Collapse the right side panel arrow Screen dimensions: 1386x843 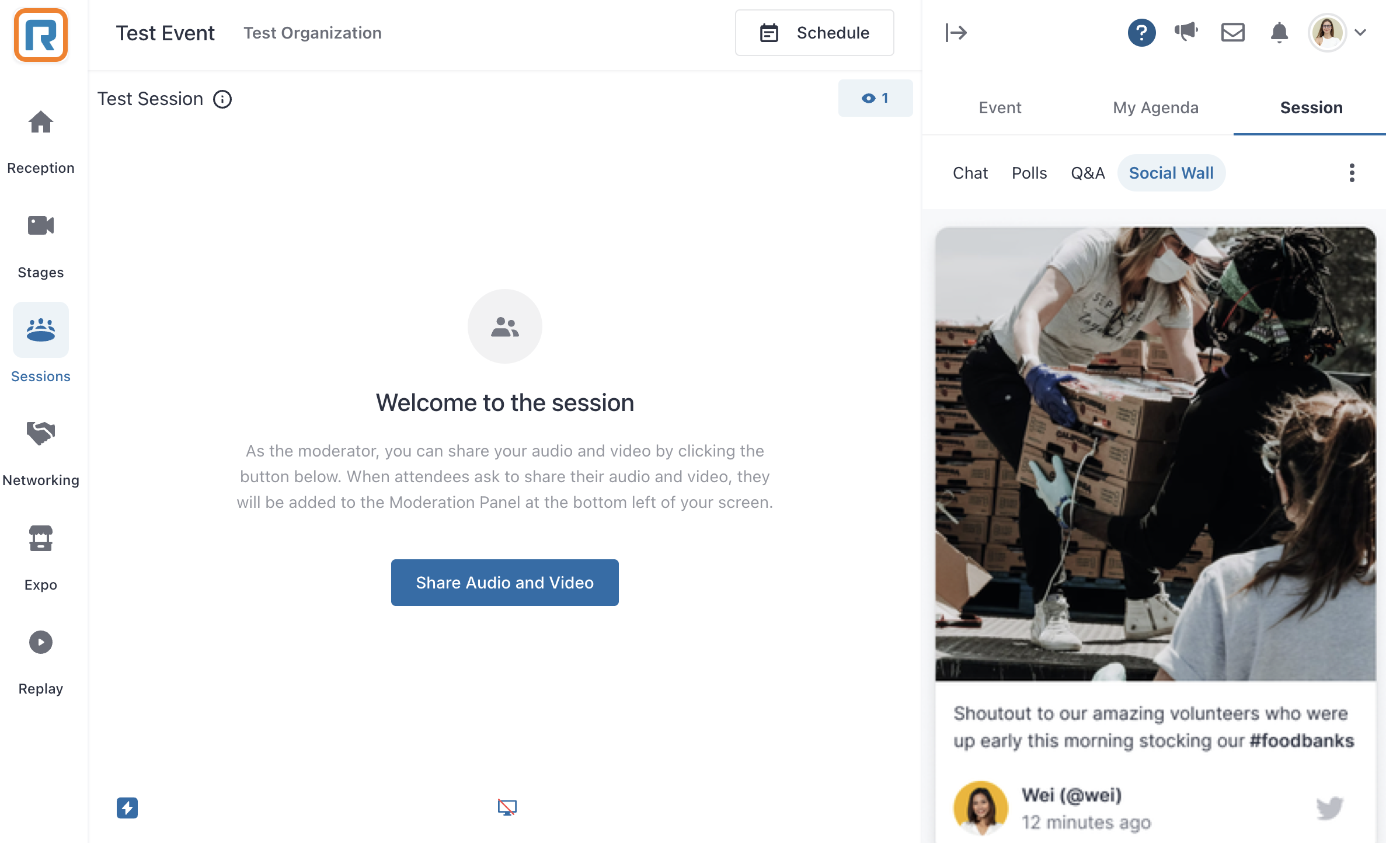click(x=956, y=33)
